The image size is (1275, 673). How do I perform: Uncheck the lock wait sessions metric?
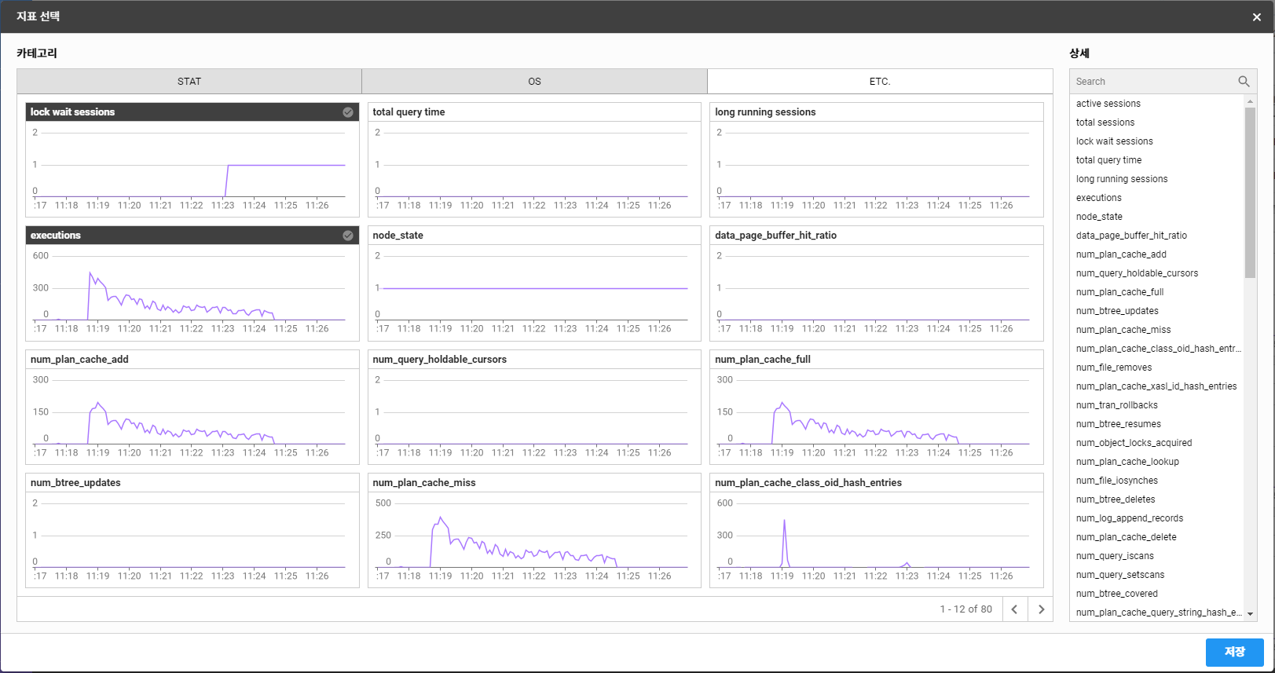pyautogui.click(x=348, y=112)
